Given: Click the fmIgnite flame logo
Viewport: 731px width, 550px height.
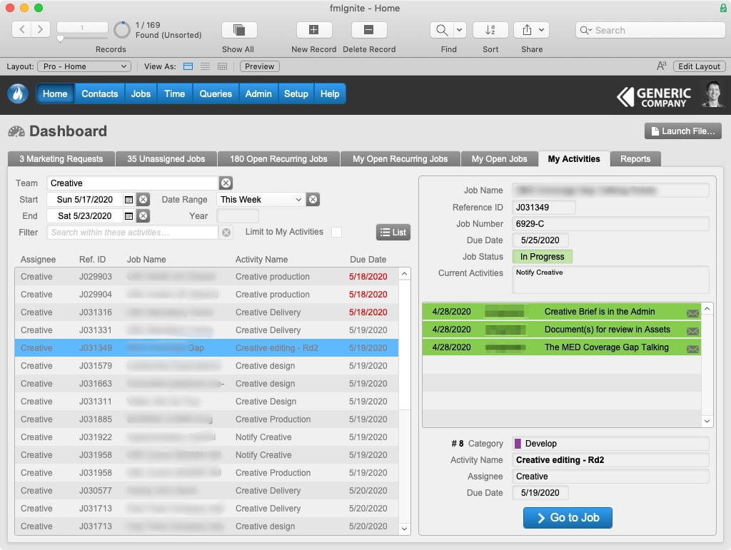Looking at the screenshot, I should [x=18, y=93].
